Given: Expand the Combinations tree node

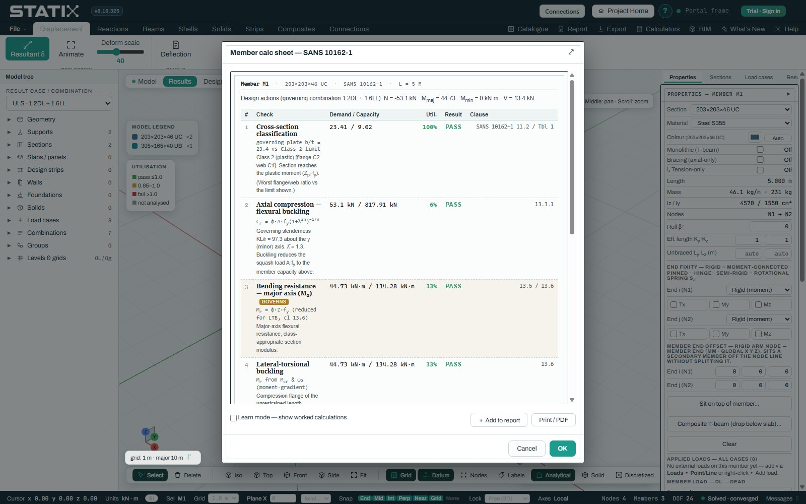Looking at the screenshot, I should [x=9, y=233].
